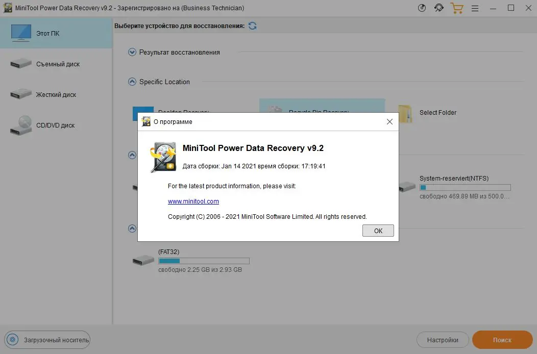
Task: Collapse the Specific Location section
Action: (132, 82)
